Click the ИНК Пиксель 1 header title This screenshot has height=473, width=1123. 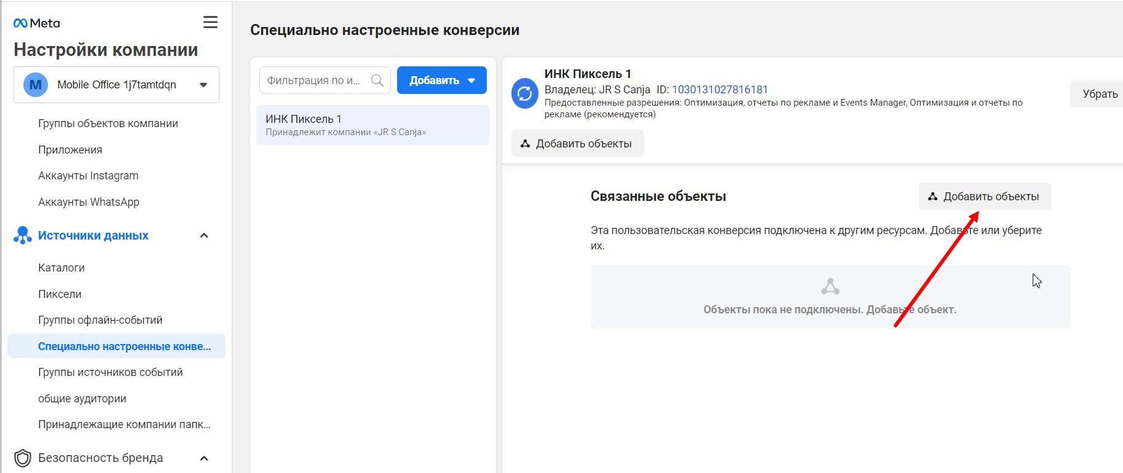(588, 74)
